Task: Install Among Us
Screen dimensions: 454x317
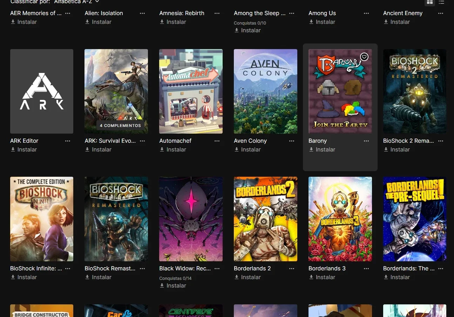Action: tap(323, 22)
